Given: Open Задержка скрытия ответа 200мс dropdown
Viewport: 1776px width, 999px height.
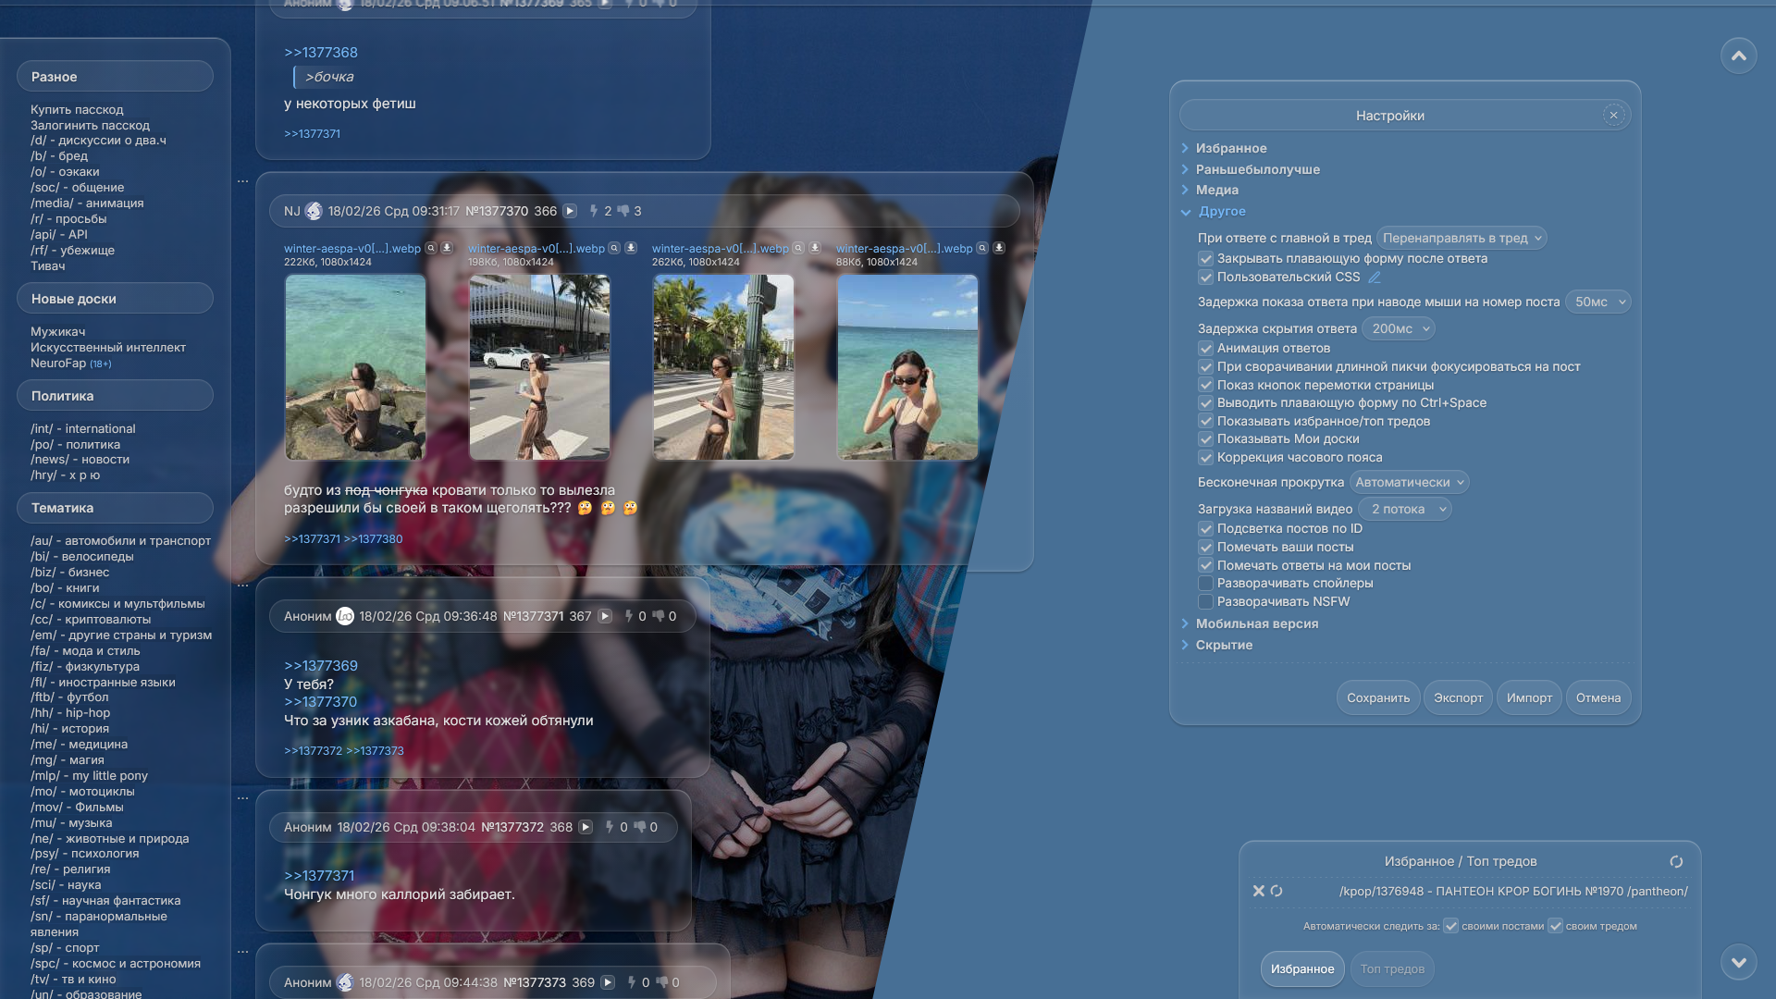Looking at the screenshot, I should [1399, 328].
